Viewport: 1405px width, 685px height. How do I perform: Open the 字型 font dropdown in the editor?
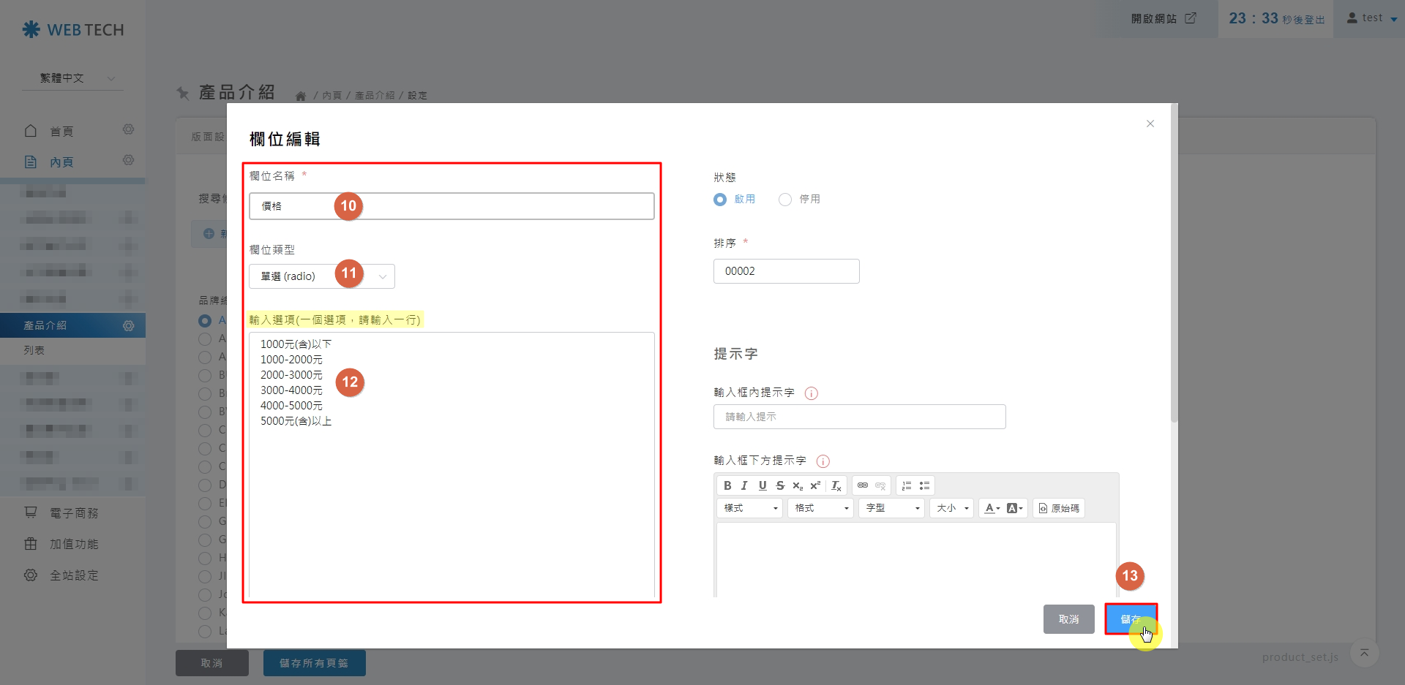[x=891, y=507]
